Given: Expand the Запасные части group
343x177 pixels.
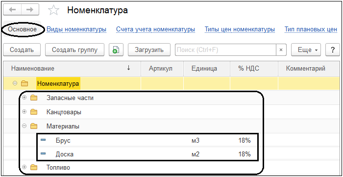Looking at the screenshot, I should coord(24,98).
